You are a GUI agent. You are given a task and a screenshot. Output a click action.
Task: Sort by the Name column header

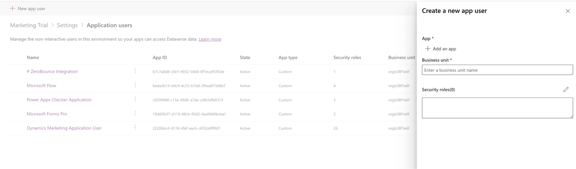coord(33,57)
